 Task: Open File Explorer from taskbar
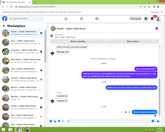[11, 130]
